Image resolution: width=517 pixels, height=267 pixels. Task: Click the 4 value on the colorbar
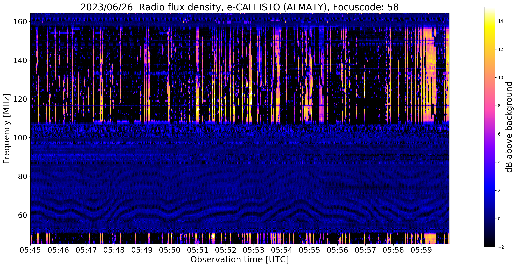point(499,162)
